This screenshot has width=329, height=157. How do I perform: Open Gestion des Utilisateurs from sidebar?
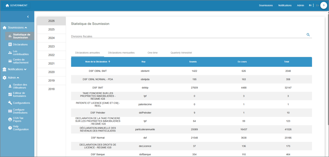click(x=20, y=86)
